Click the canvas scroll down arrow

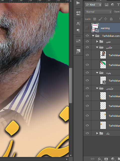click(71, 155)
